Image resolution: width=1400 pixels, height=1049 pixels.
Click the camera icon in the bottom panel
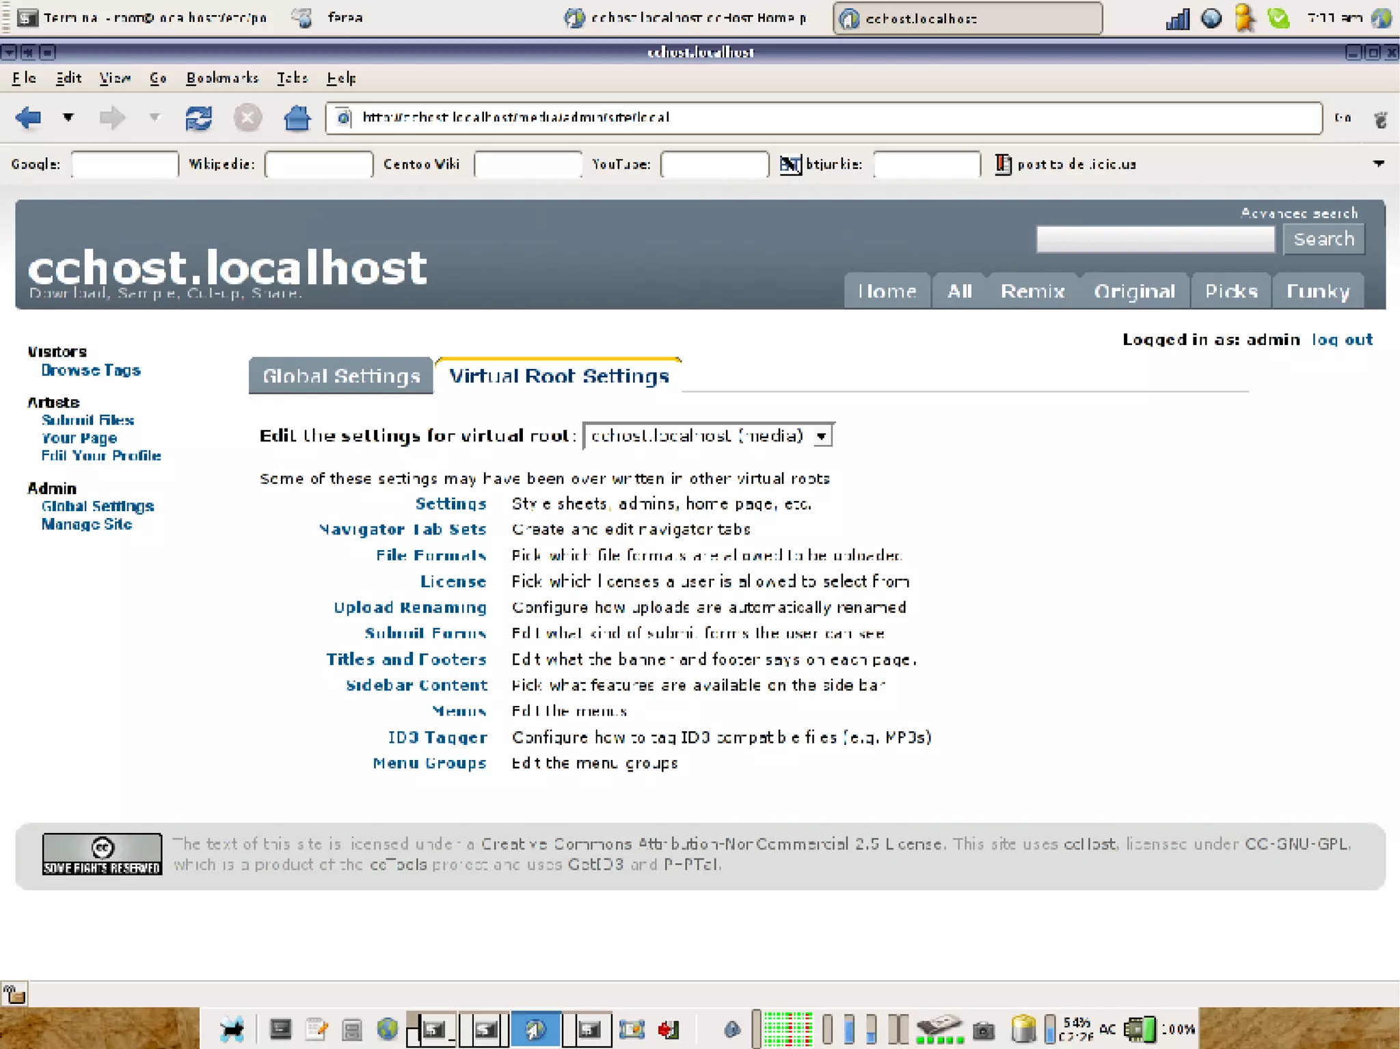click(x=983, y=1029)
